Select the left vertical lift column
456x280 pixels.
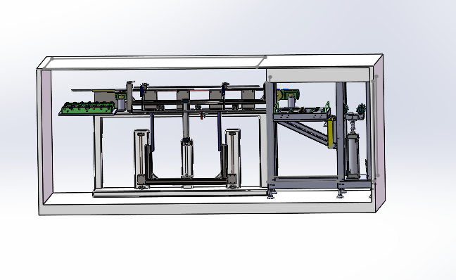click(x=141, y=159)
